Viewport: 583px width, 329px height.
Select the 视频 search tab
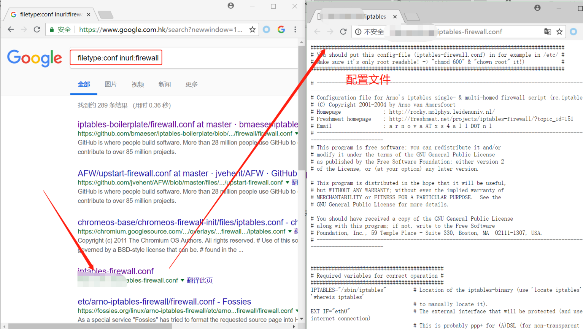(x=138, y=84)
